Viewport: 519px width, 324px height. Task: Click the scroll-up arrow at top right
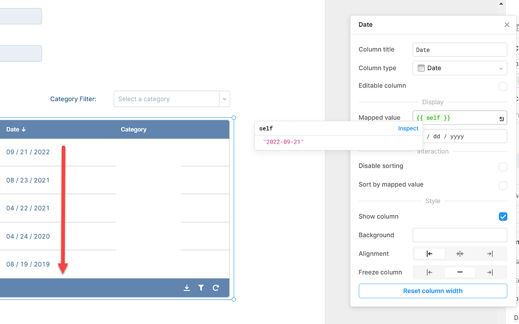coord(501,4)
